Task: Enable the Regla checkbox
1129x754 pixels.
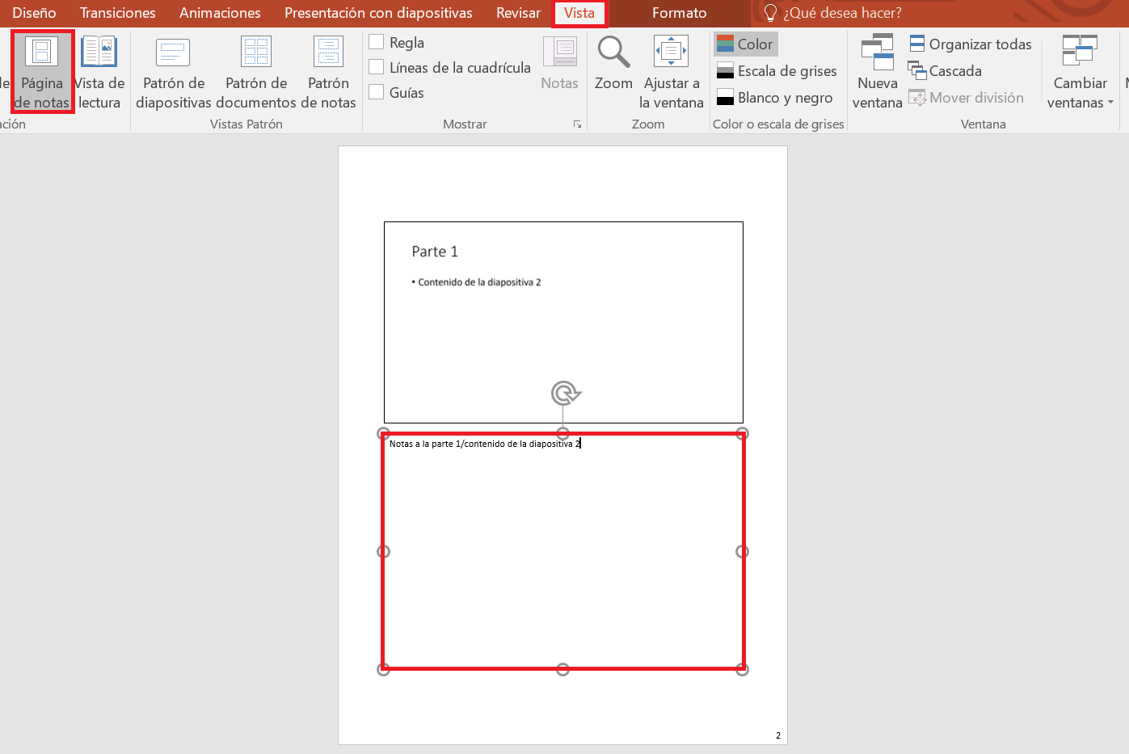Action: 376,42
